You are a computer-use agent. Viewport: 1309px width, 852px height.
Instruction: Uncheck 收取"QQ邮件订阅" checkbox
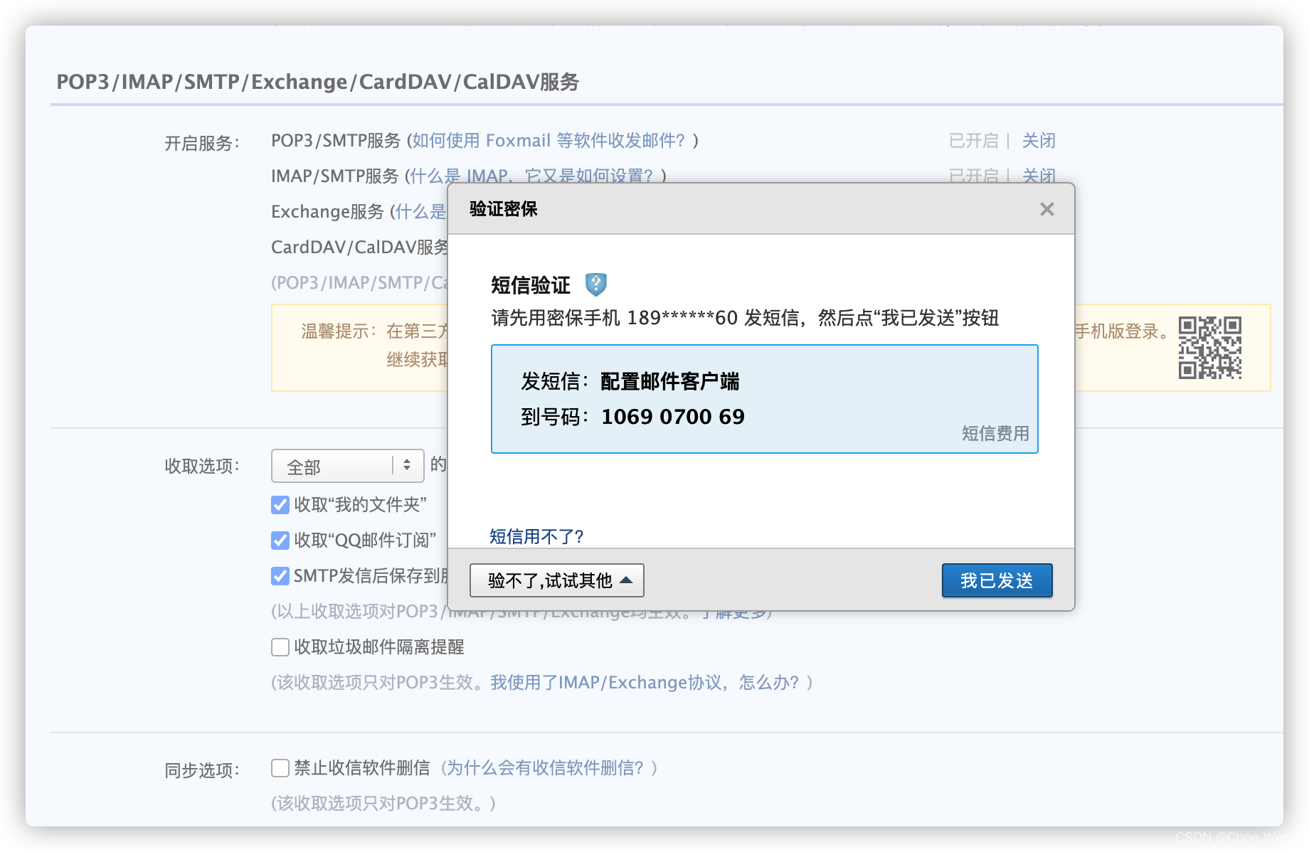click(280, 541)
